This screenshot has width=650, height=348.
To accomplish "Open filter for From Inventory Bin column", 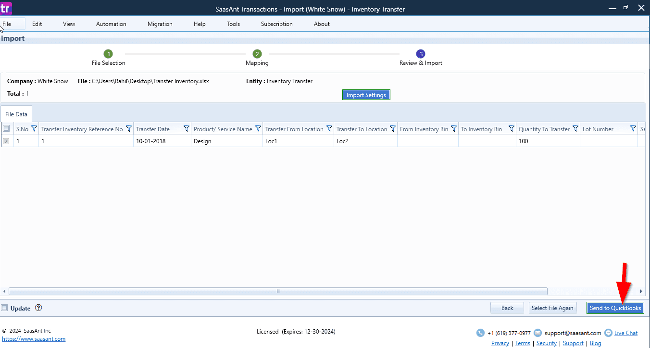I will point(453,129).
